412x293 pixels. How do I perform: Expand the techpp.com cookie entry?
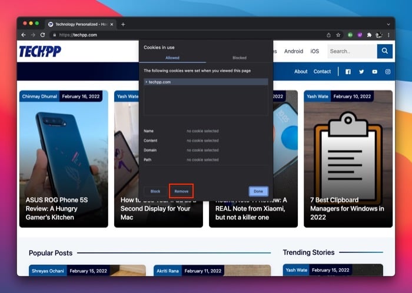pos(147,82)
